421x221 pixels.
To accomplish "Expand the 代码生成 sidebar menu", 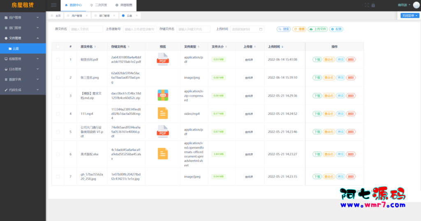I will 23,90.
